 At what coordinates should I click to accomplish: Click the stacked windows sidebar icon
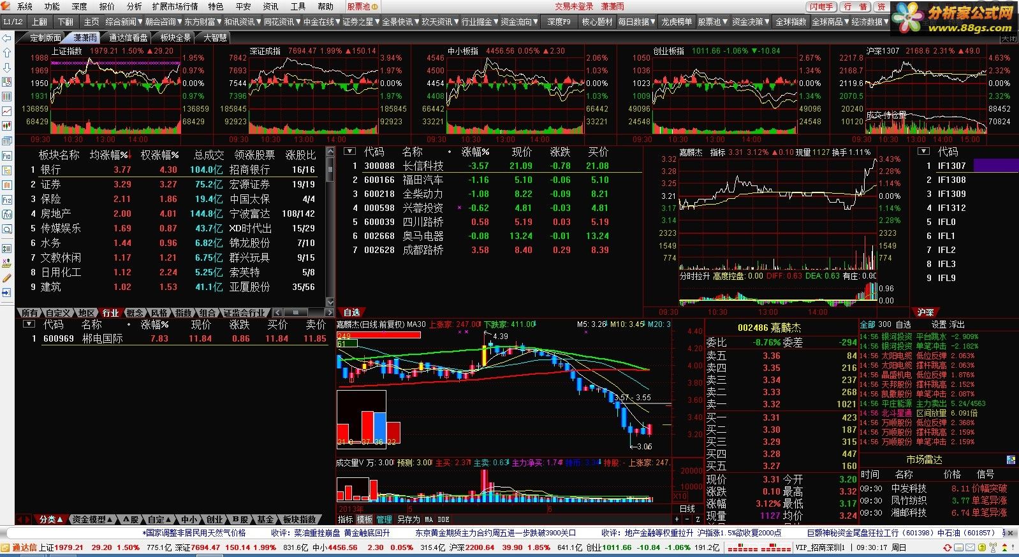[7, 141]
